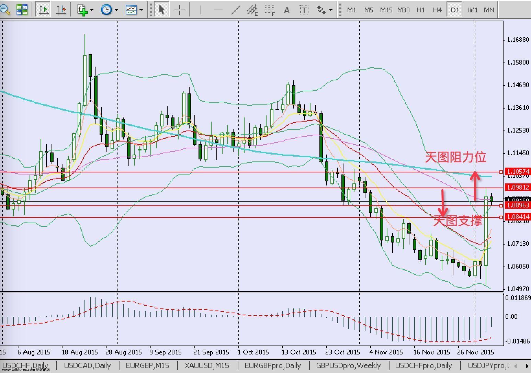Expand the Periods dropdown arrow
Viewport: 531px width, 373px height.
click(116, 10)
